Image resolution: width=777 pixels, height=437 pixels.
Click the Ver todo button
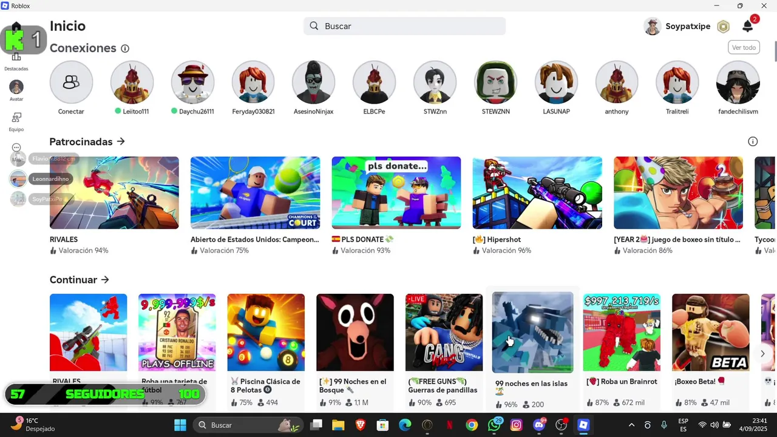coord(744,47)
